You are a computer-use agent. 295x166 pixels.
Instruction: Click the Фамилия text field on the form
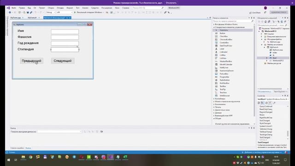click(x=65, y=37)
